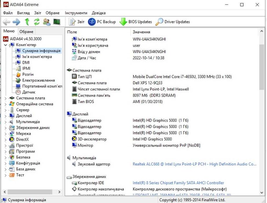Select the 3D-акселератор row

[x=162, y=139]
